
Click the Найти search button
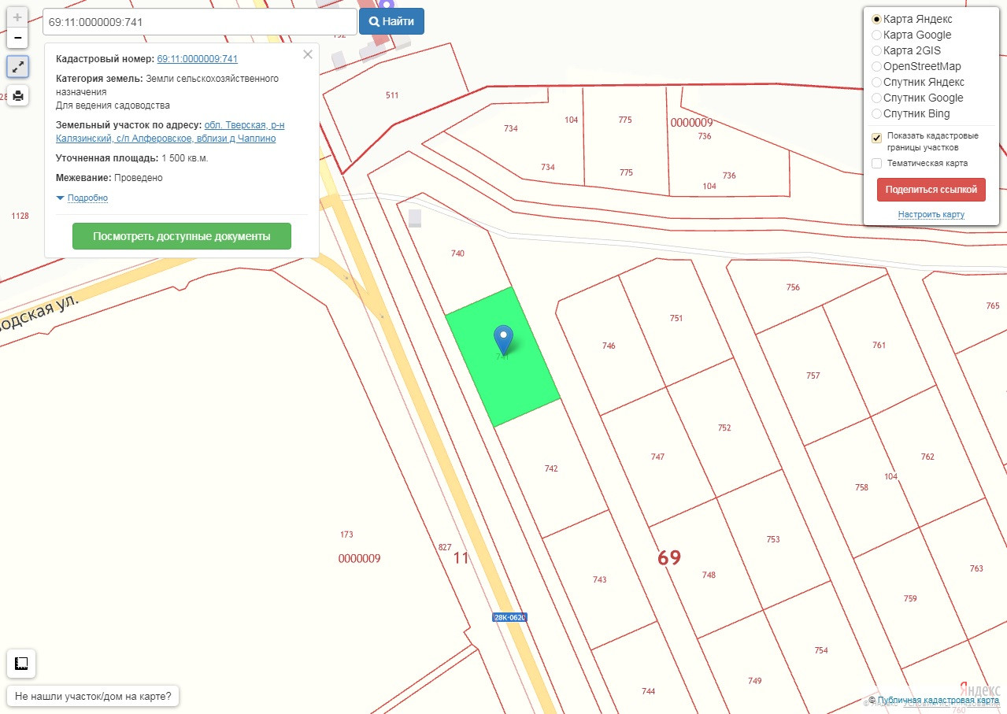point(391,21)
